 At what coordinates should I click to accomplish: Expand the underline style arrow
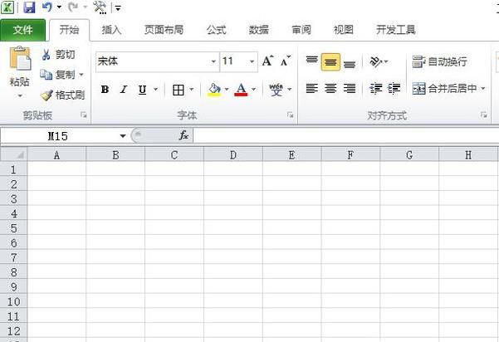point(155,90)
